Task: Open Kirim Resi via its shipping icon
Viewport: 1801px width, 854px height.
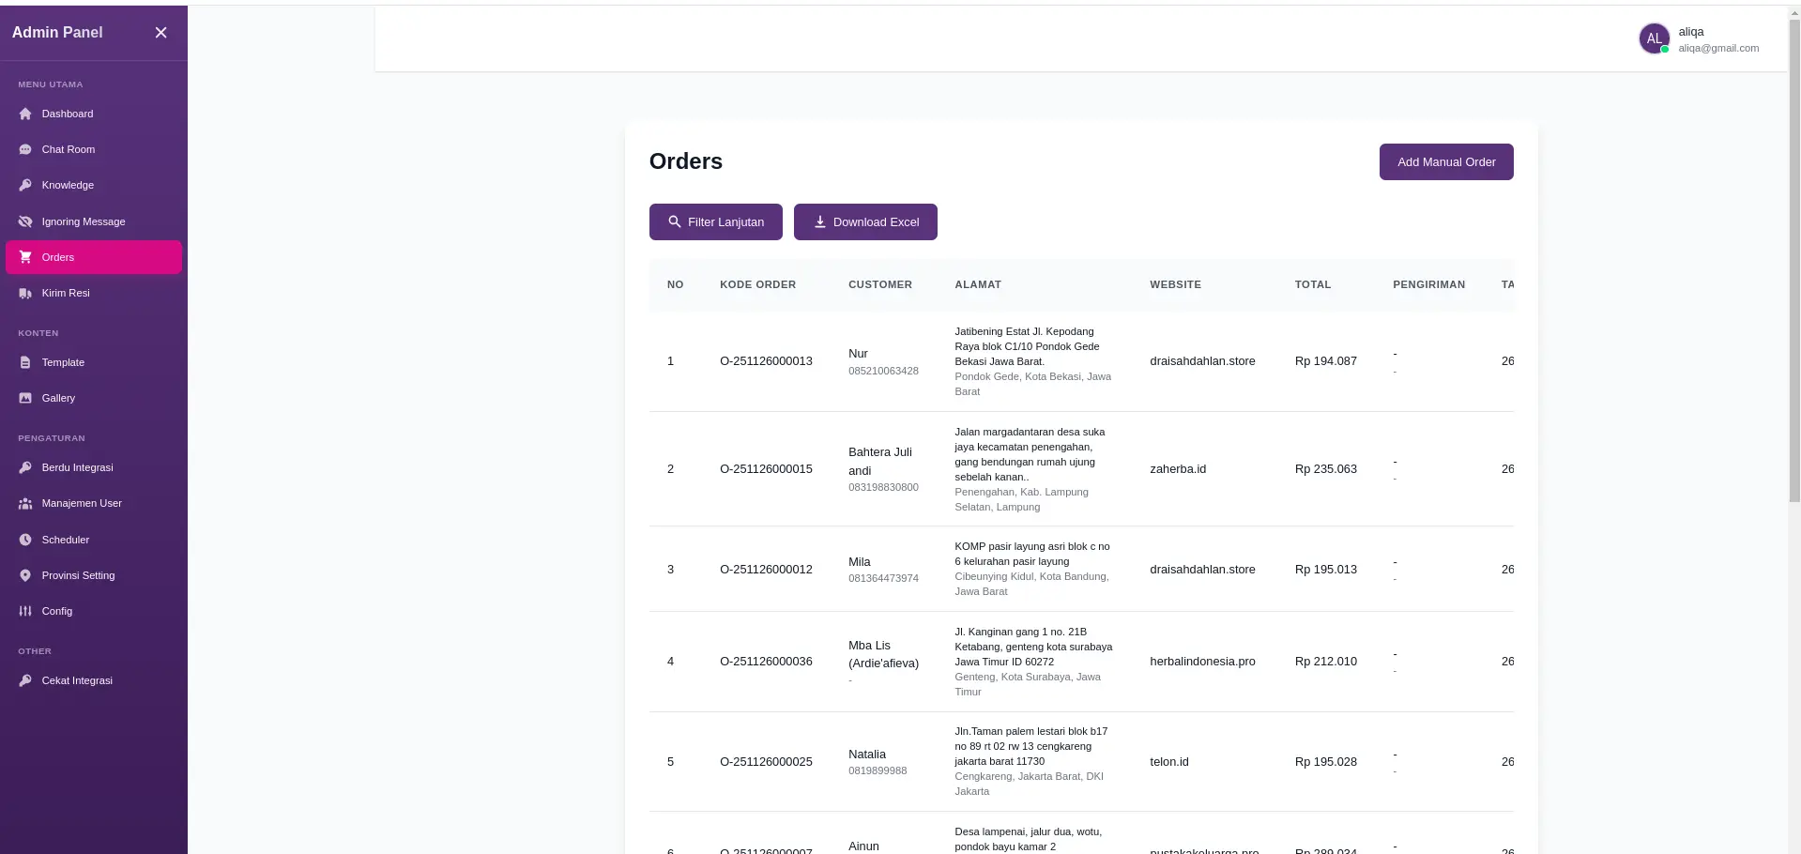Action: (x=24, y=293)
